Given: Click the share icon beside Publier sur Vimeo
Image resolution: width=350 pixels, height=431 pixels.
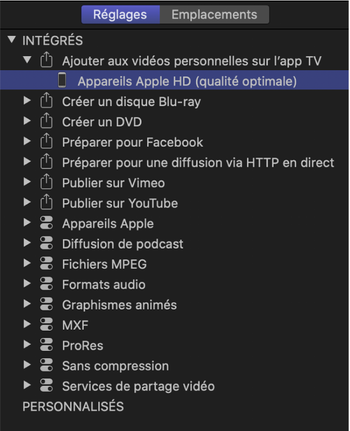Looking at the screenshot, I should [x=46, y=182].
